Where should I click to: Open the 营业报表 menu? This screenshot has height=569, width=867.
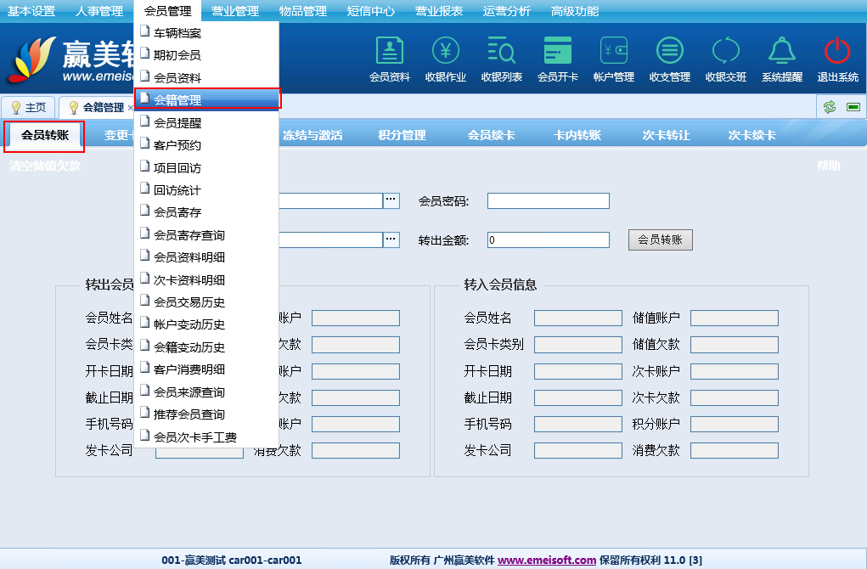click(x=439, y=11)
